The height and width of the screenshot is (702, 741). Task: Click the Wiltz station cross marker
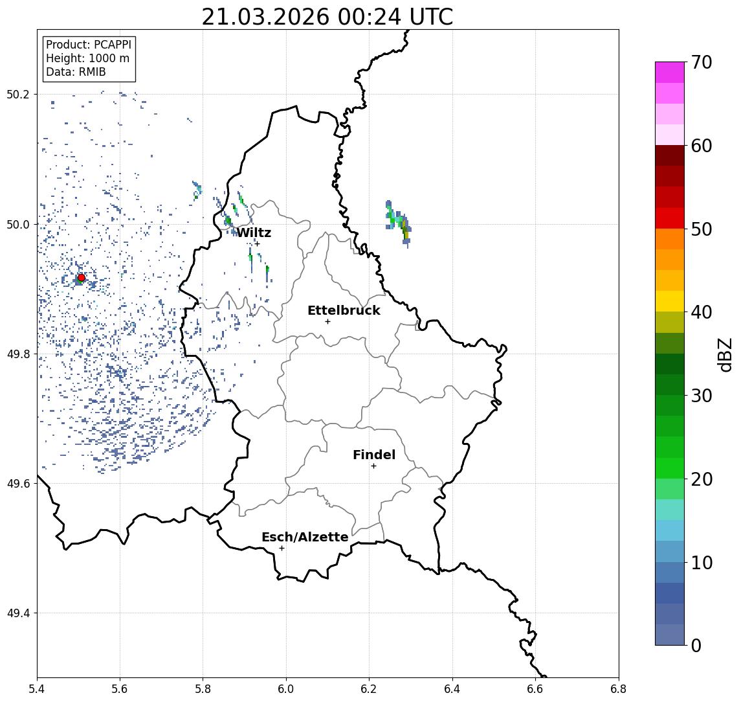[x=257, y=243]
